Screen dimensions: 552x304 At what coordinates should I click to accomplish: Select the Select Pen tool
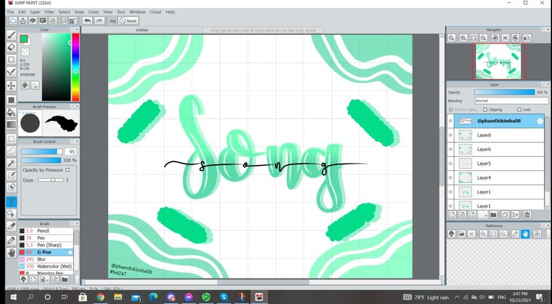tap(11, 175)
